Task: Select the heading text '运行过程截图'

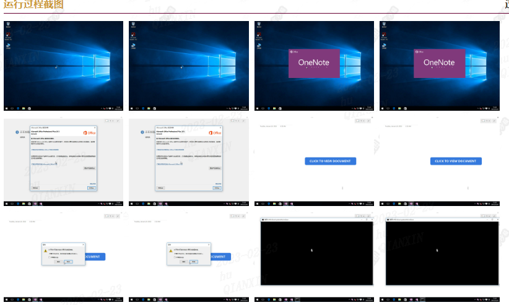Action: [33, 4]
